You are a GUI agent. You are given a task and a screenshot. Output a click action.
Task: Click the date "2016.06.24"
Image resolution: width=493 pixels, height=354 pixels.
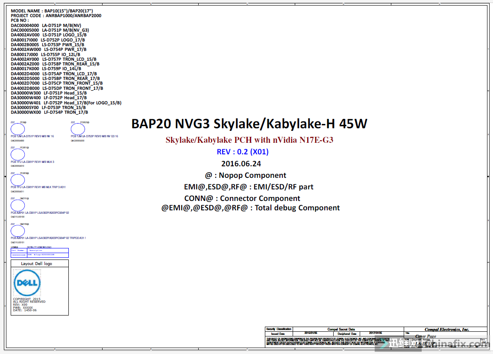[x=241, y=164]
